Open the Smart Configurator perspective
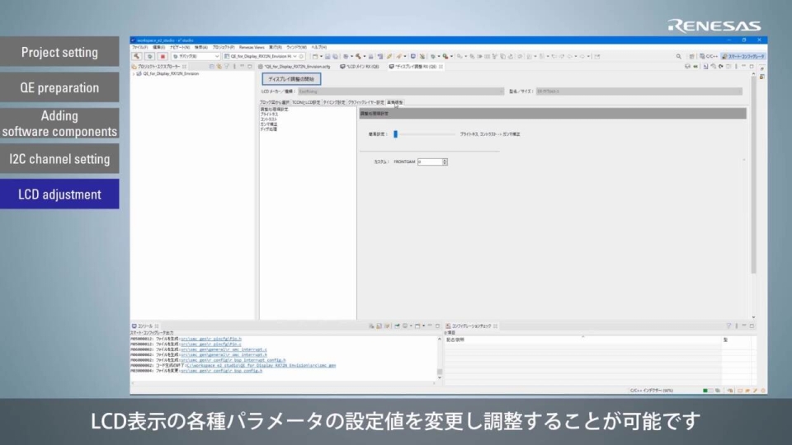The height and width of the screenshot is (445, 792). coord(743,56)
